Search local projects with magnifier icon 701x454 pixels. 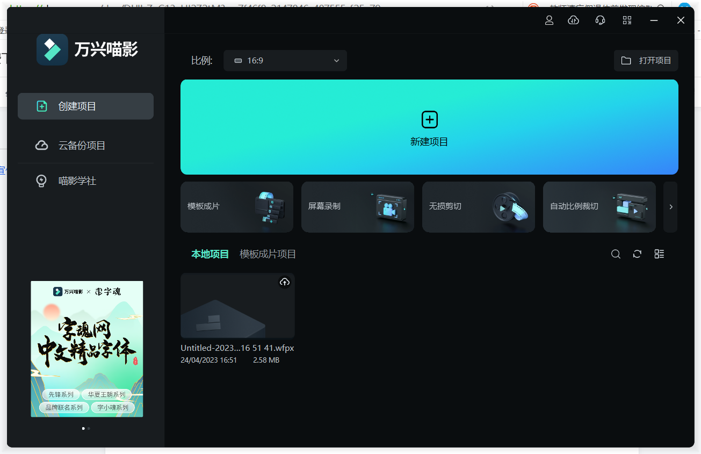coord(616,254)
